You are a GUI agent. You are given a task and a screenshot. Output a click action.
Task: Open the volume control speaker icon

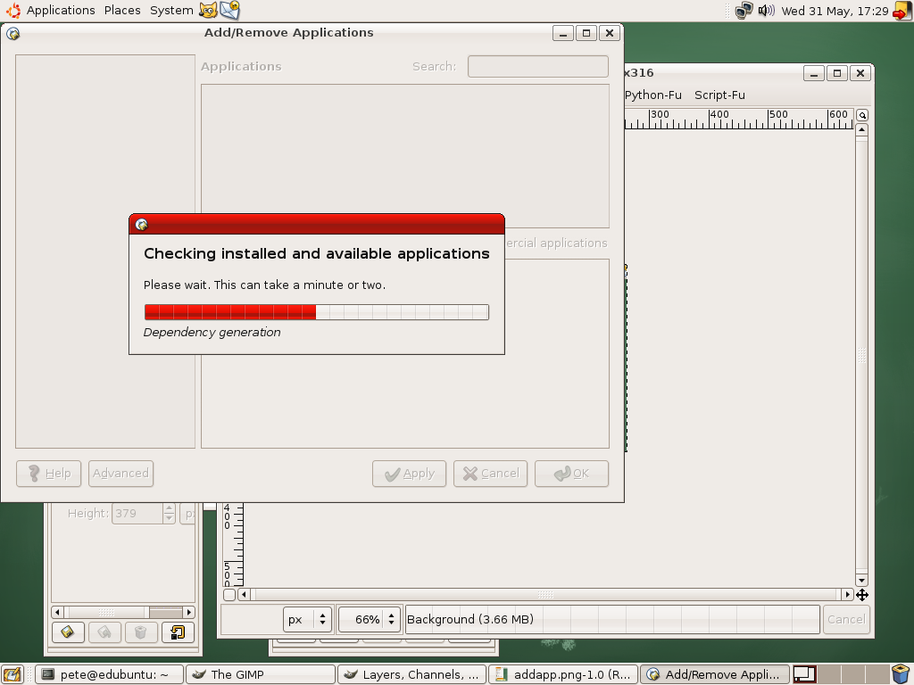(766, 11)
